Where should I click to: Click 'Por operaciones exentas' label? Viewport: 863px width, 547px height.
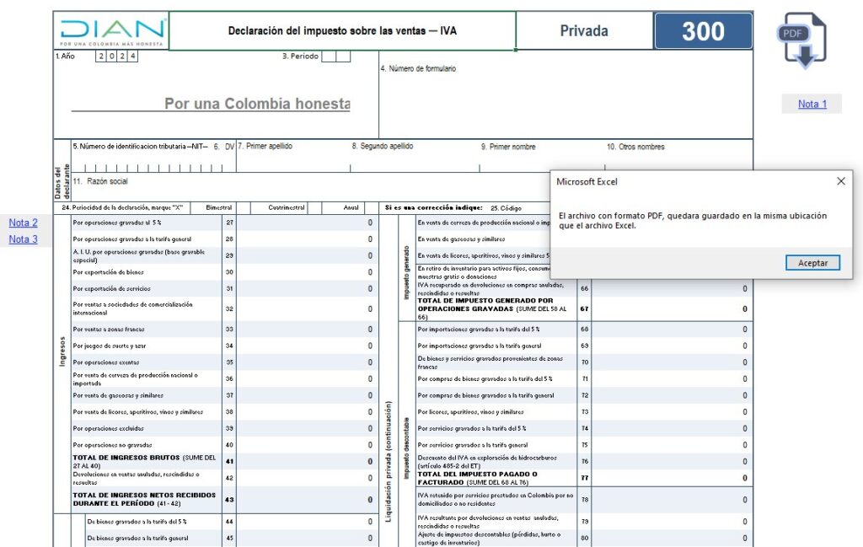(x=106, y=362)
